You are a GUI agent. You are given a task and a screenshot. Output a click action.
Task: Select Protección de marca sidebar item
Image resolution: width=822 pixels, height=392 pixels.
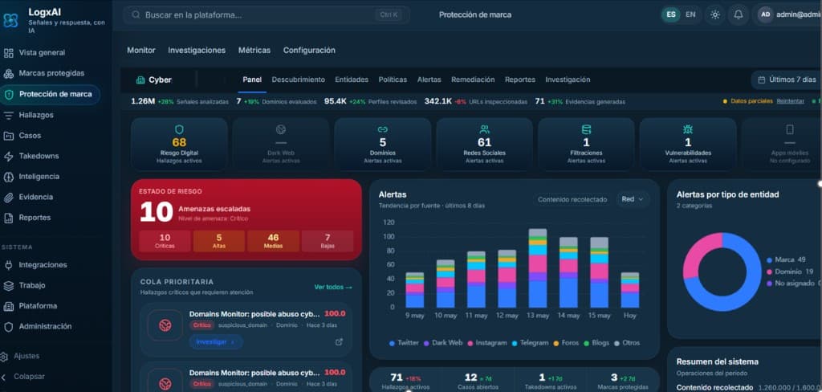coord(50,95)
